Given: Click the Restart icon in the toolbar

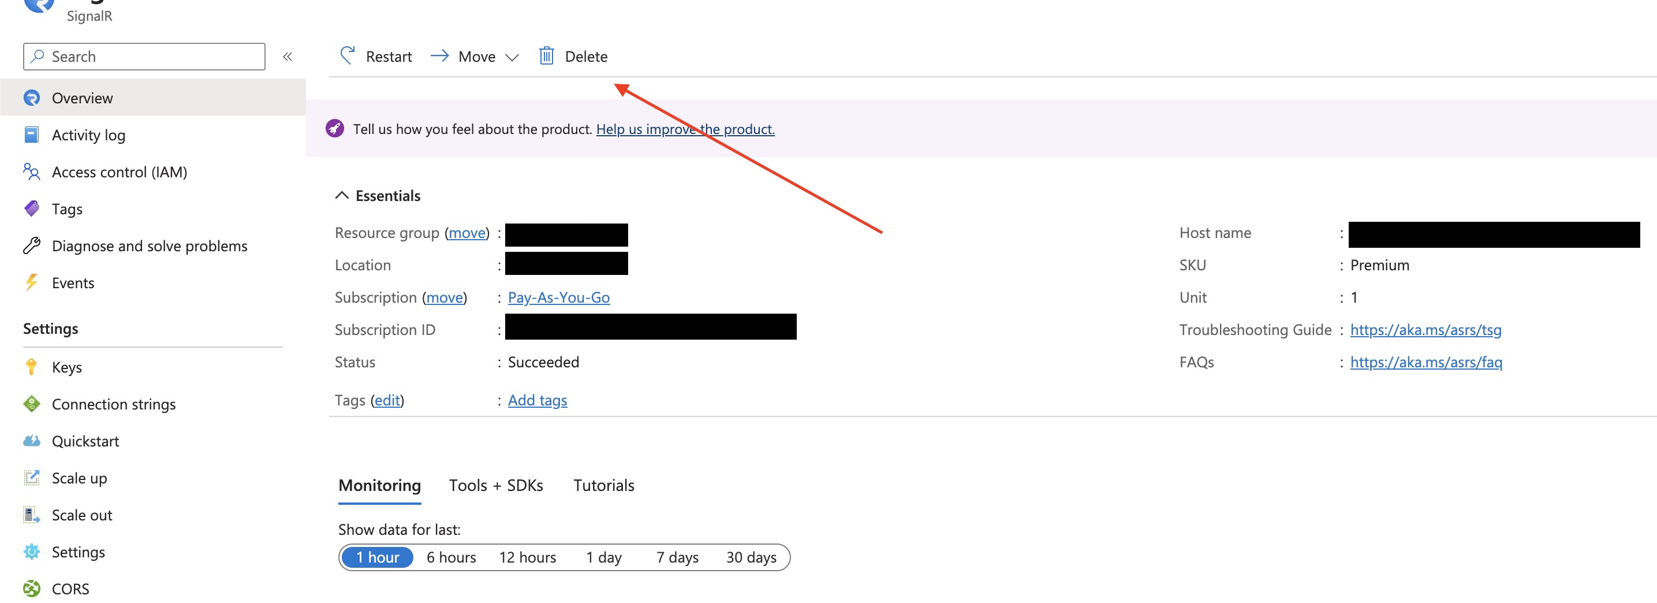Looking at the screenshot, I should click(348, 56).
